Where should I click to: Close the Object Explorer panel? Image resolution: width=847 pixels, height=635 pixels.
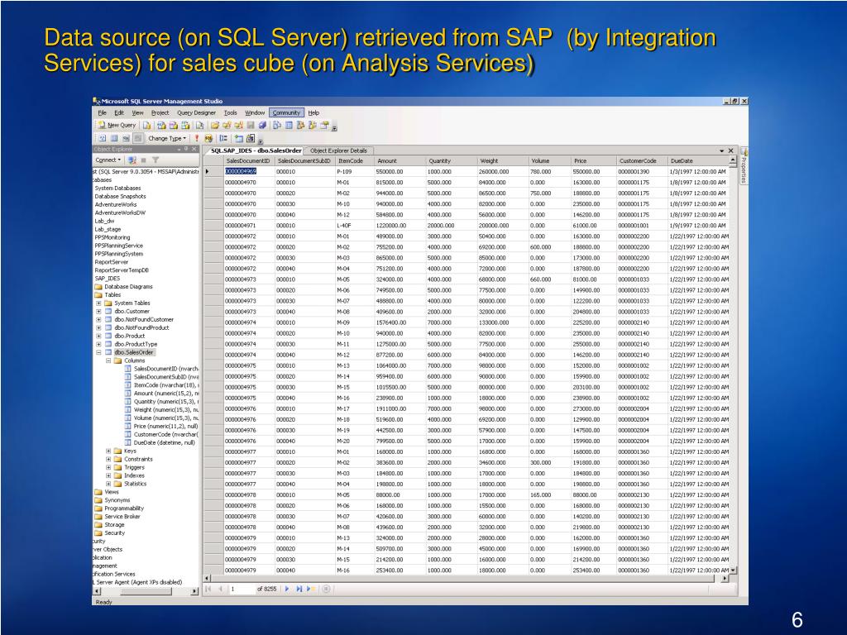click(x=194, y=149)
